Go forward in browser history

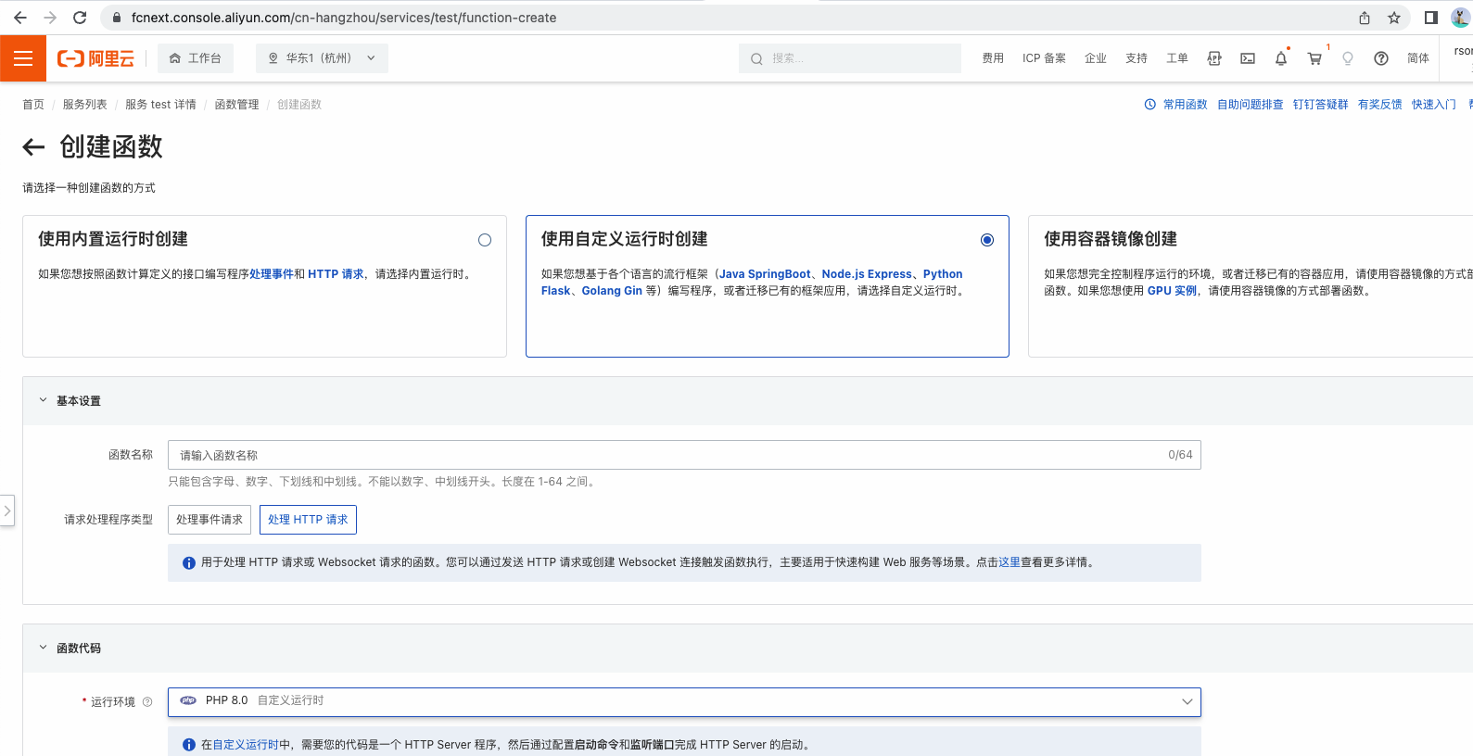50,18
